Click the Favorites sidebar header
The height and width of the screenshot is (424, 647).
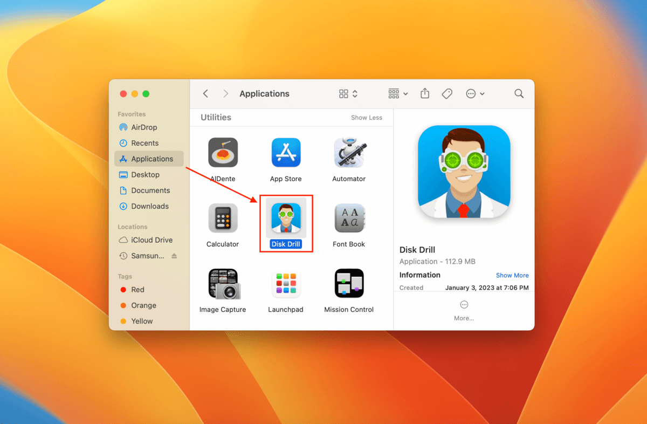click(132, 114)
